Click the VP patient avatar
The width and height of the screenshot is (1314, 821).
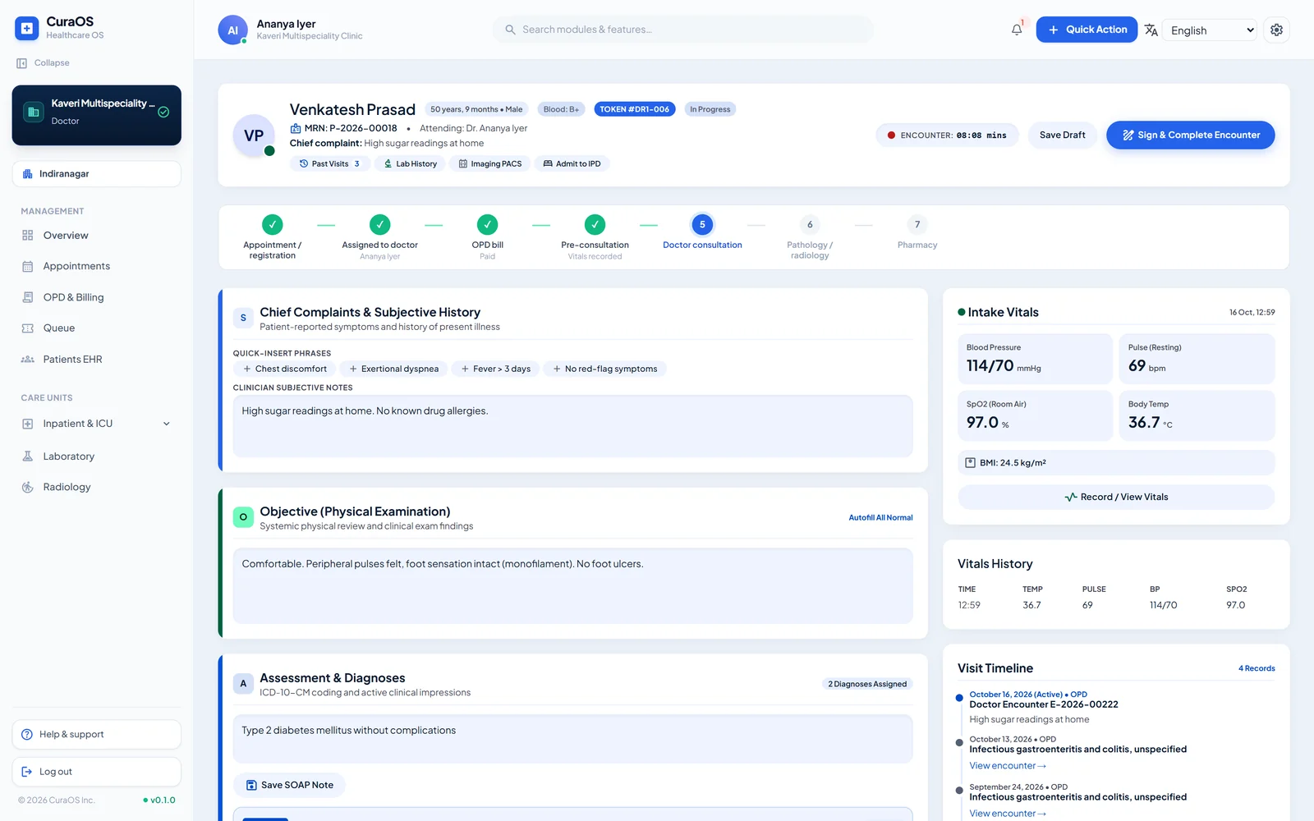click(x=254, y=135)
